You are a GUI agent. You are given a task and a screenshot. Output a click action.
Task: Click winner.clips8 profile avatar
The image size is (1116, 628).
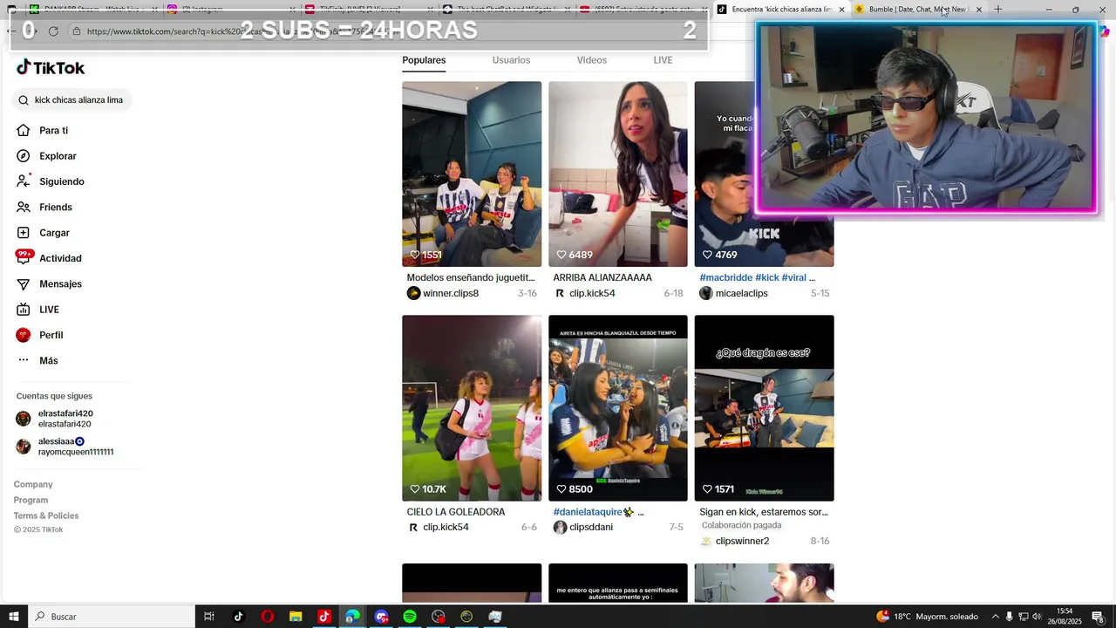(414, 294)
